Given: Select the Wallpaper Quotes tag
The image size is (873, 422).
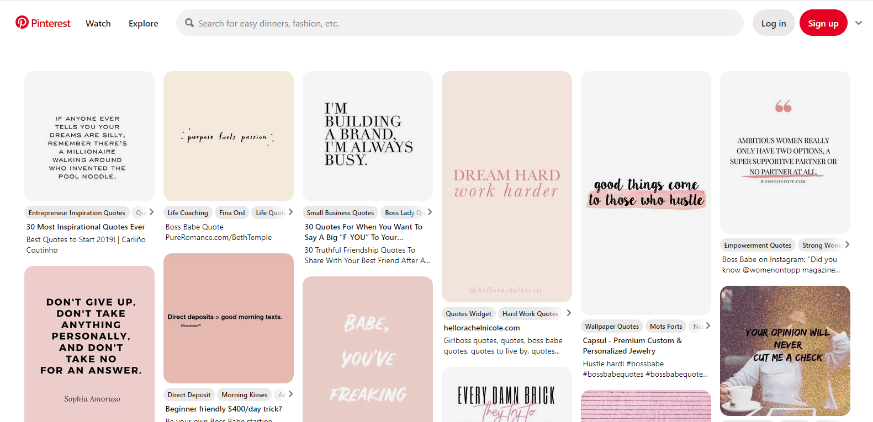Looking at the screenshot, I should point(612,327).
